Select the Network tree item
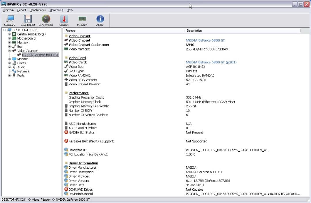The image size is (311, 203). (x=23, y=71)
